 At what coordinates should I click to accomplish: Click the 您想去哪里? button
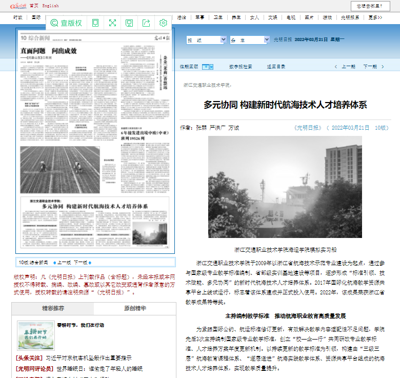coord(372,6)
